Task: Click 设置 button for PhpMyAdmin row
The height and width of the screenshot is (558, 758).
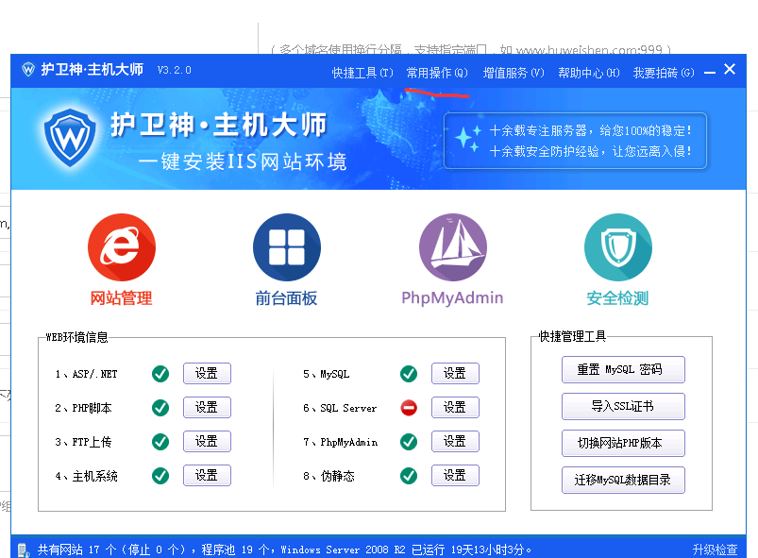Action: [455, 441]
